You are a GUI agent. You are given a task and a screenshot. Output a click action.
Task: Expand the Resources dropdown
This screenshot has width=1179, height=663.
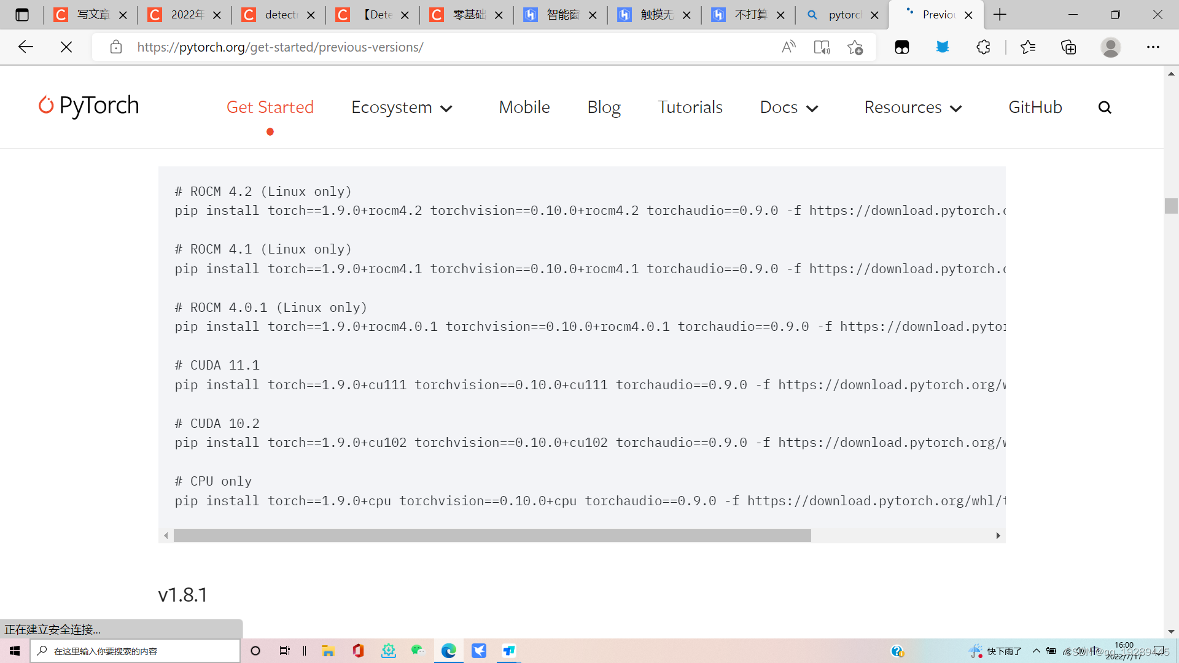pos(912,107)
